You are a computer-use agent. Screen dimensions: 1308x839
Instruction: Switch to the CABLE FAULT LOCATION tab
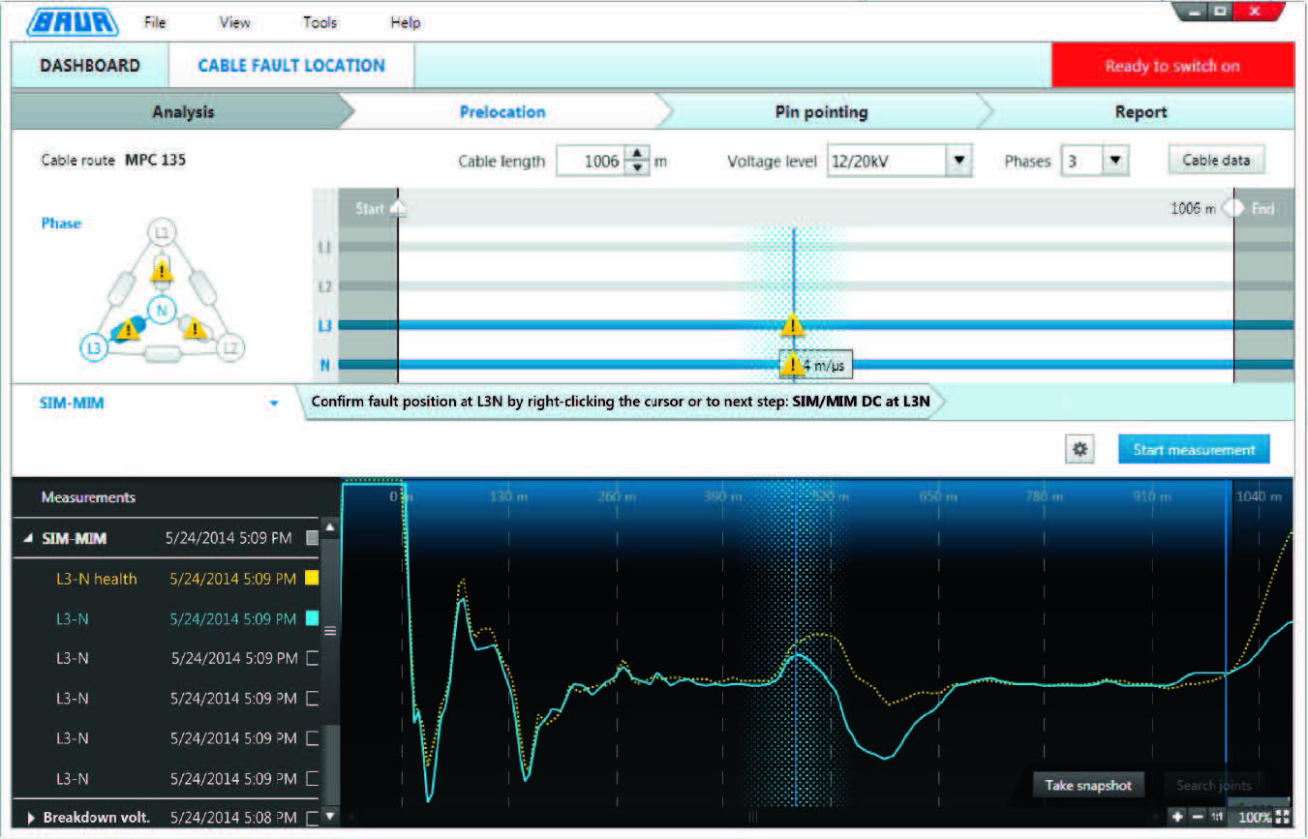pyautogui.click(x=291, y=66)
